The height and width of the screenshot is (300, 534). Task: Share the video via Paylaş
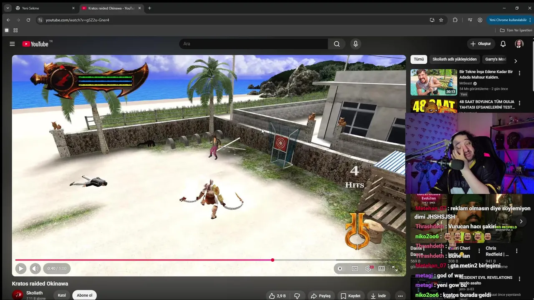click(x=320, y=296)
